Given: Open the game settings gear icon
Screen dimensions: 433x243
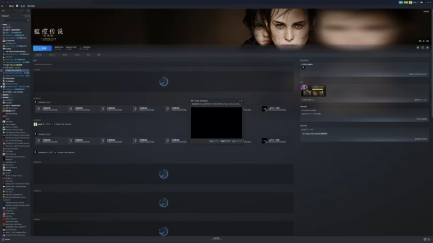Looking at the screenshot, I should [418, 48].
